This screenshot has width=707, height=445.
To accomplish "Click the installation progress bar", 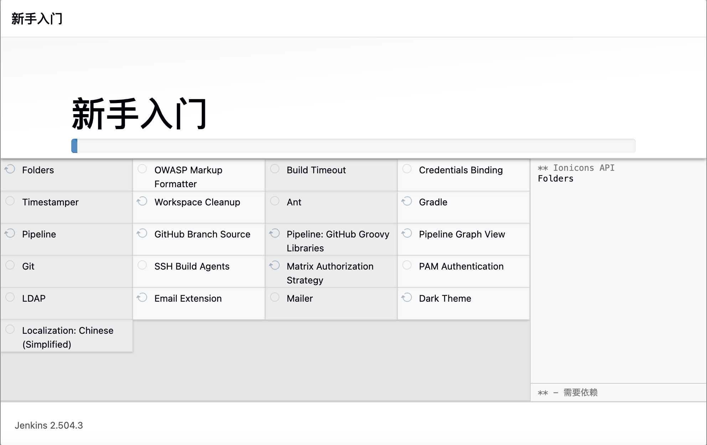I will coord(353,146).
